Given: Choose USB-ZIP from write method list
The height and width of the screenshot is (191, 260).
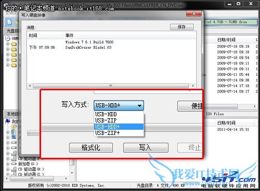Looking at the screenshot, I should 119,120.
